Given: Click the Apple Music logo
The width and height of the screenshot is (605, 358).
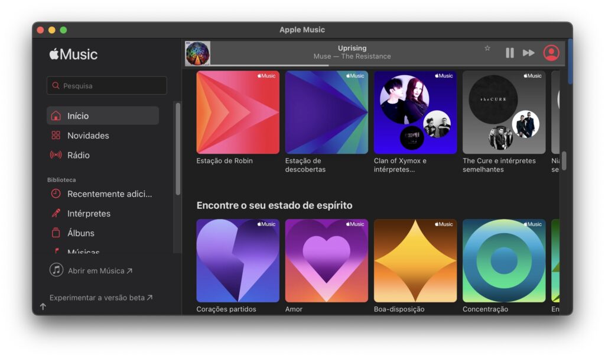Looking at the screenshot, I should (73, 54).
